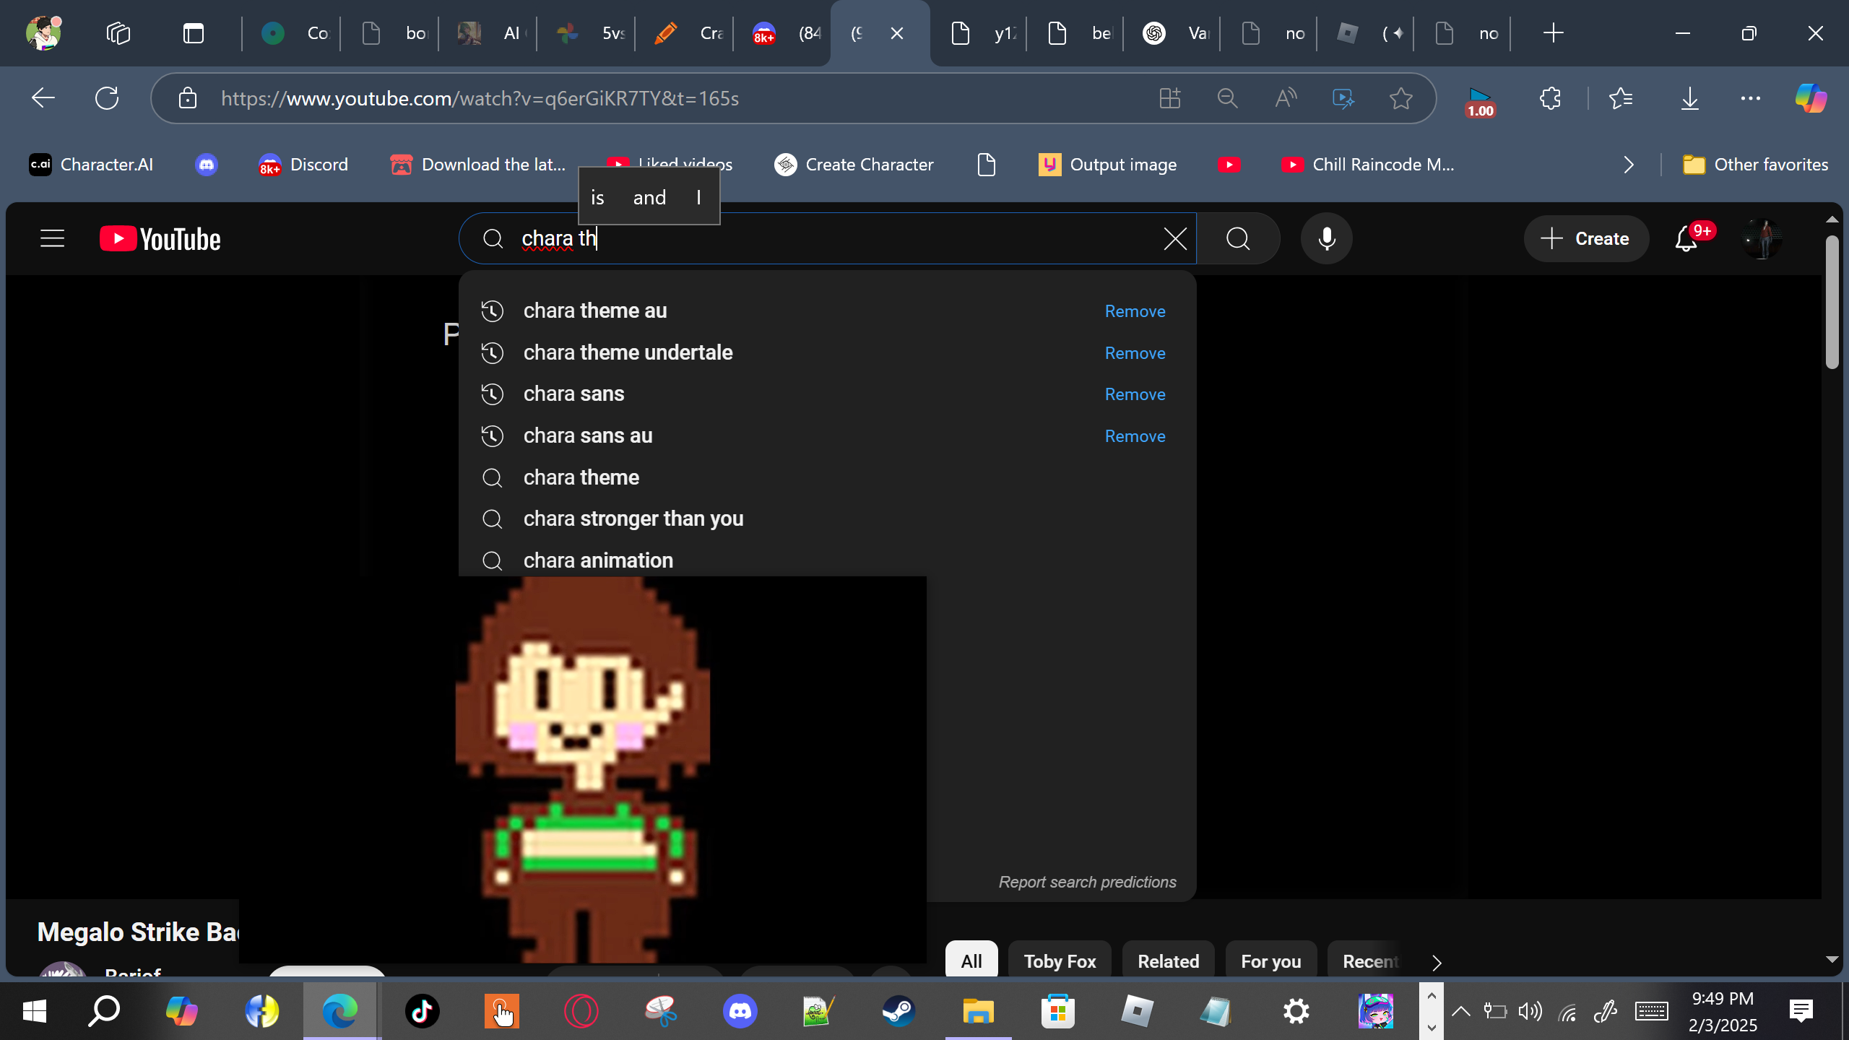Show hidden system tray icons
The image size is (1849, 1040).
[x=1460, y=1011]
